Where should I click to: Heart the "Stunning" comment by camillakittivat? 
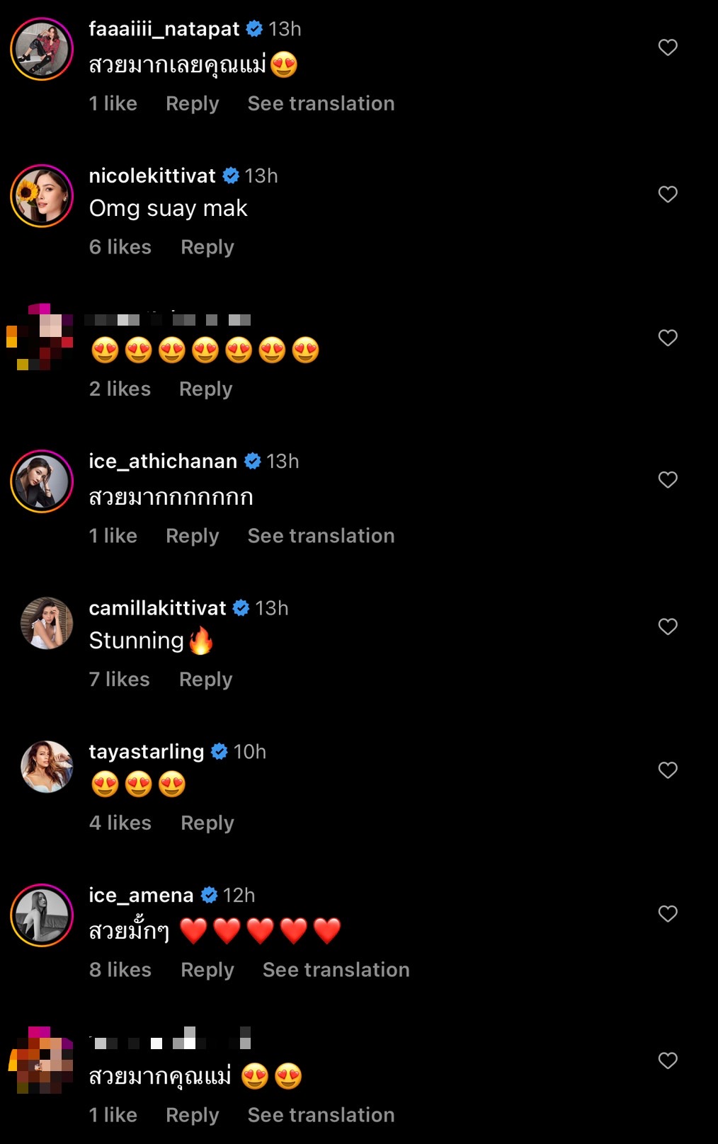point(668,627)
